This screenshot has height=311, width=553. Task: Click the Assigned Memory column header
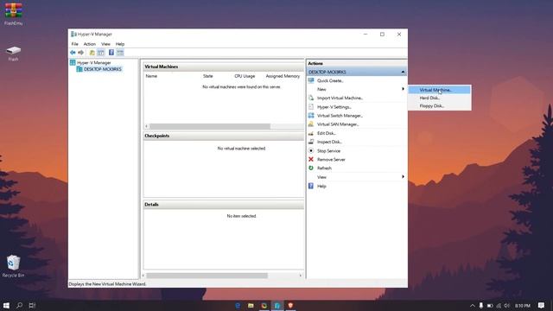pyautogui.click(x=283, y=76)
